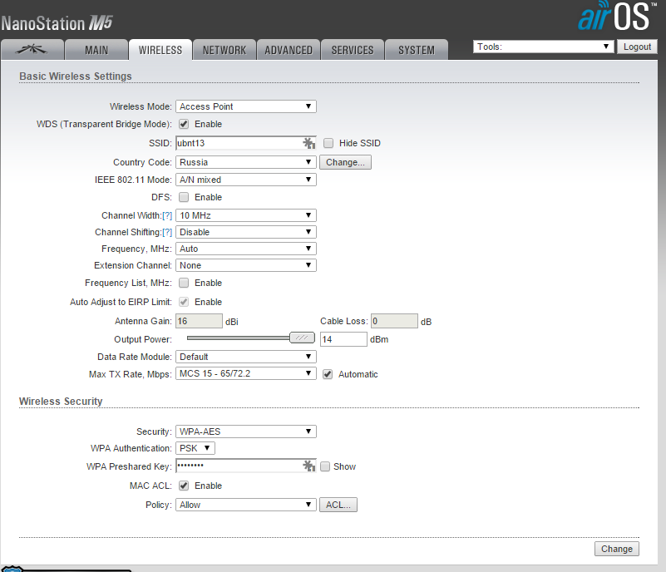Switch to the MAIN tab
The height and width of the screenshot is (572, 666).
coord(96,50)
